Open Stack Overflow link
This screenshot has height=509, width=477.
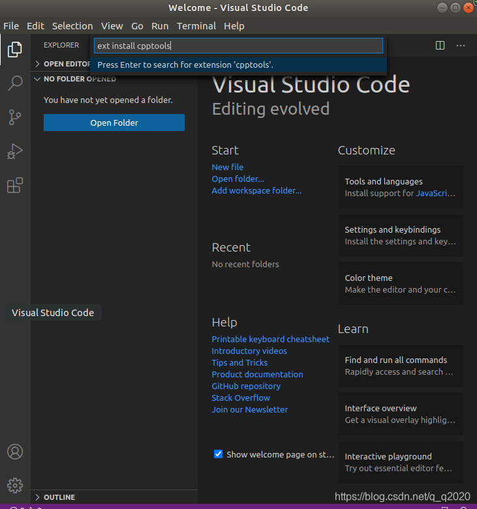(241, 398)
